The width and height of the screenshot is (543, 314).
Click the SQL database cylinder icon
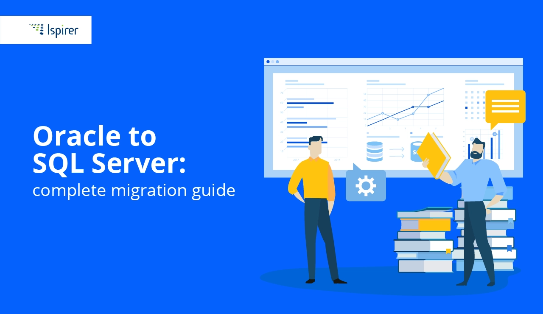[x=415, y=152]
